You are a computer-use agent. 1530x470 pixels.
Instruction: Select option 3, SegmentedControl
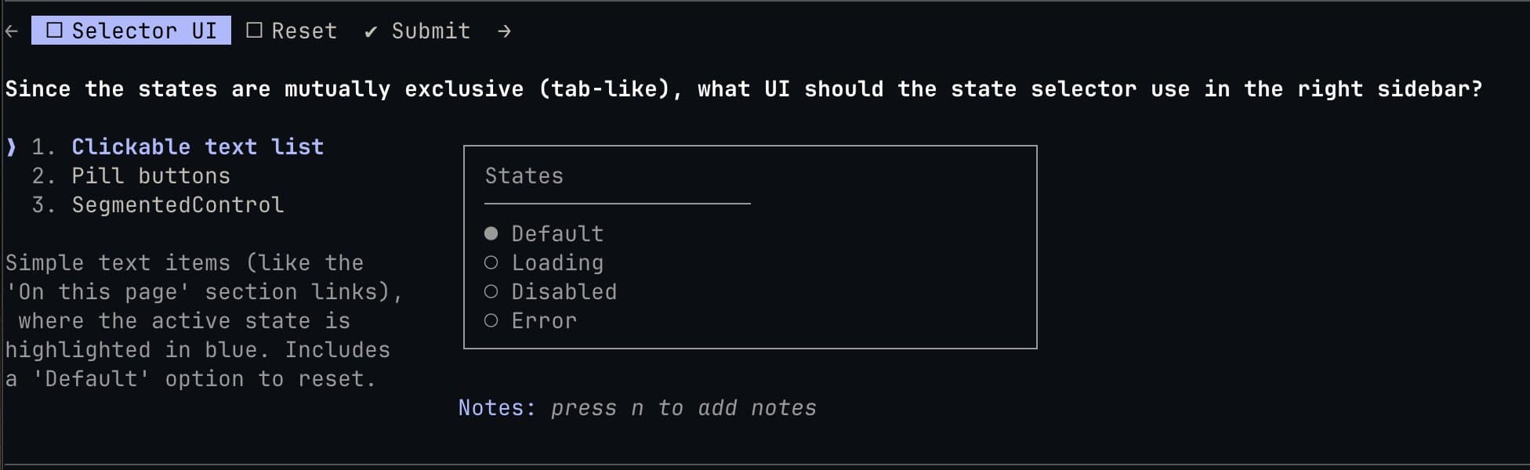click(x=176, y=204)
